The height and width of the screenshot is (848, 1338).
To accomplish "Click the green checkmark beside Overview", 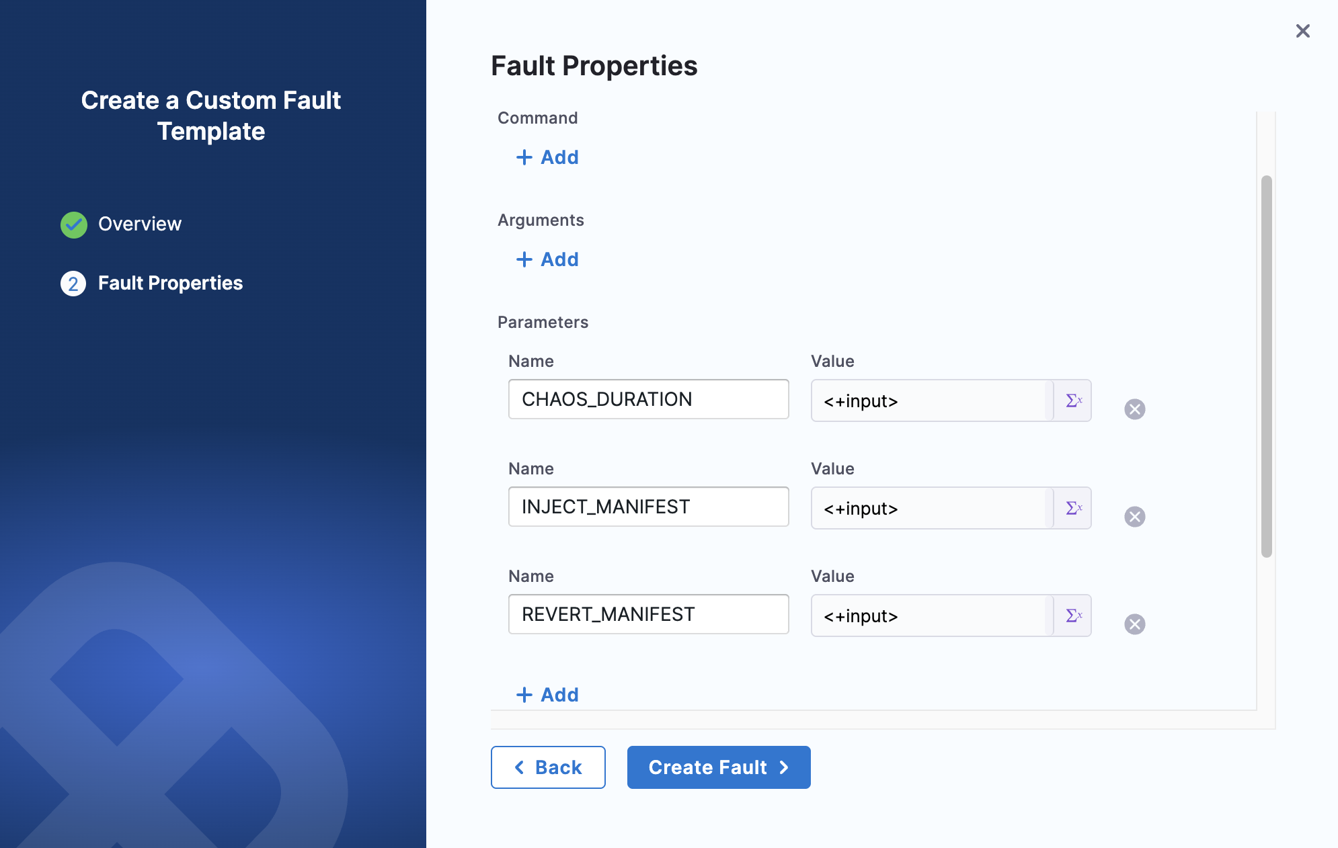I will point(73,224).
